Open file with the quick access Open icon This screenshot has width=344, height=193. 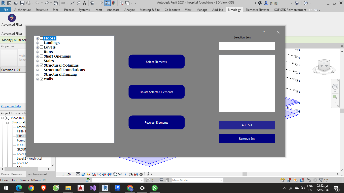click(16, 3)
